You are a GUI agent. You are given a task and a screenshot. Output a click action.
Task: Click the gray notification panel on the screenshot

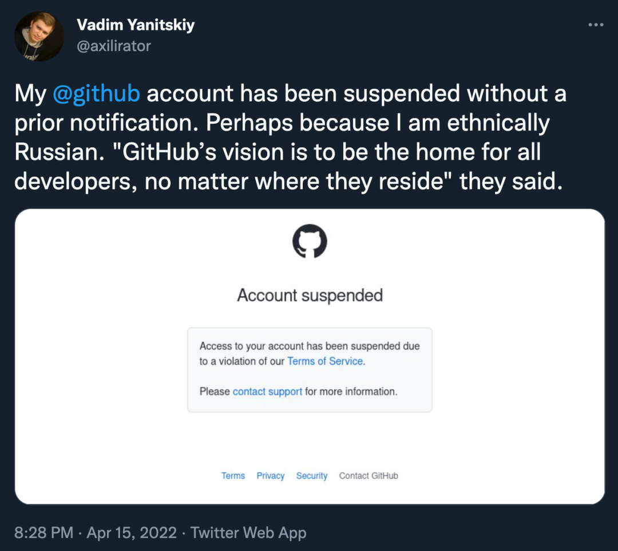pos(309,369)
